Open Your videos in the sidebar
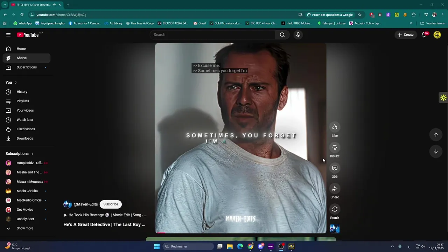The image size is (448, 252). click(27, 111)
